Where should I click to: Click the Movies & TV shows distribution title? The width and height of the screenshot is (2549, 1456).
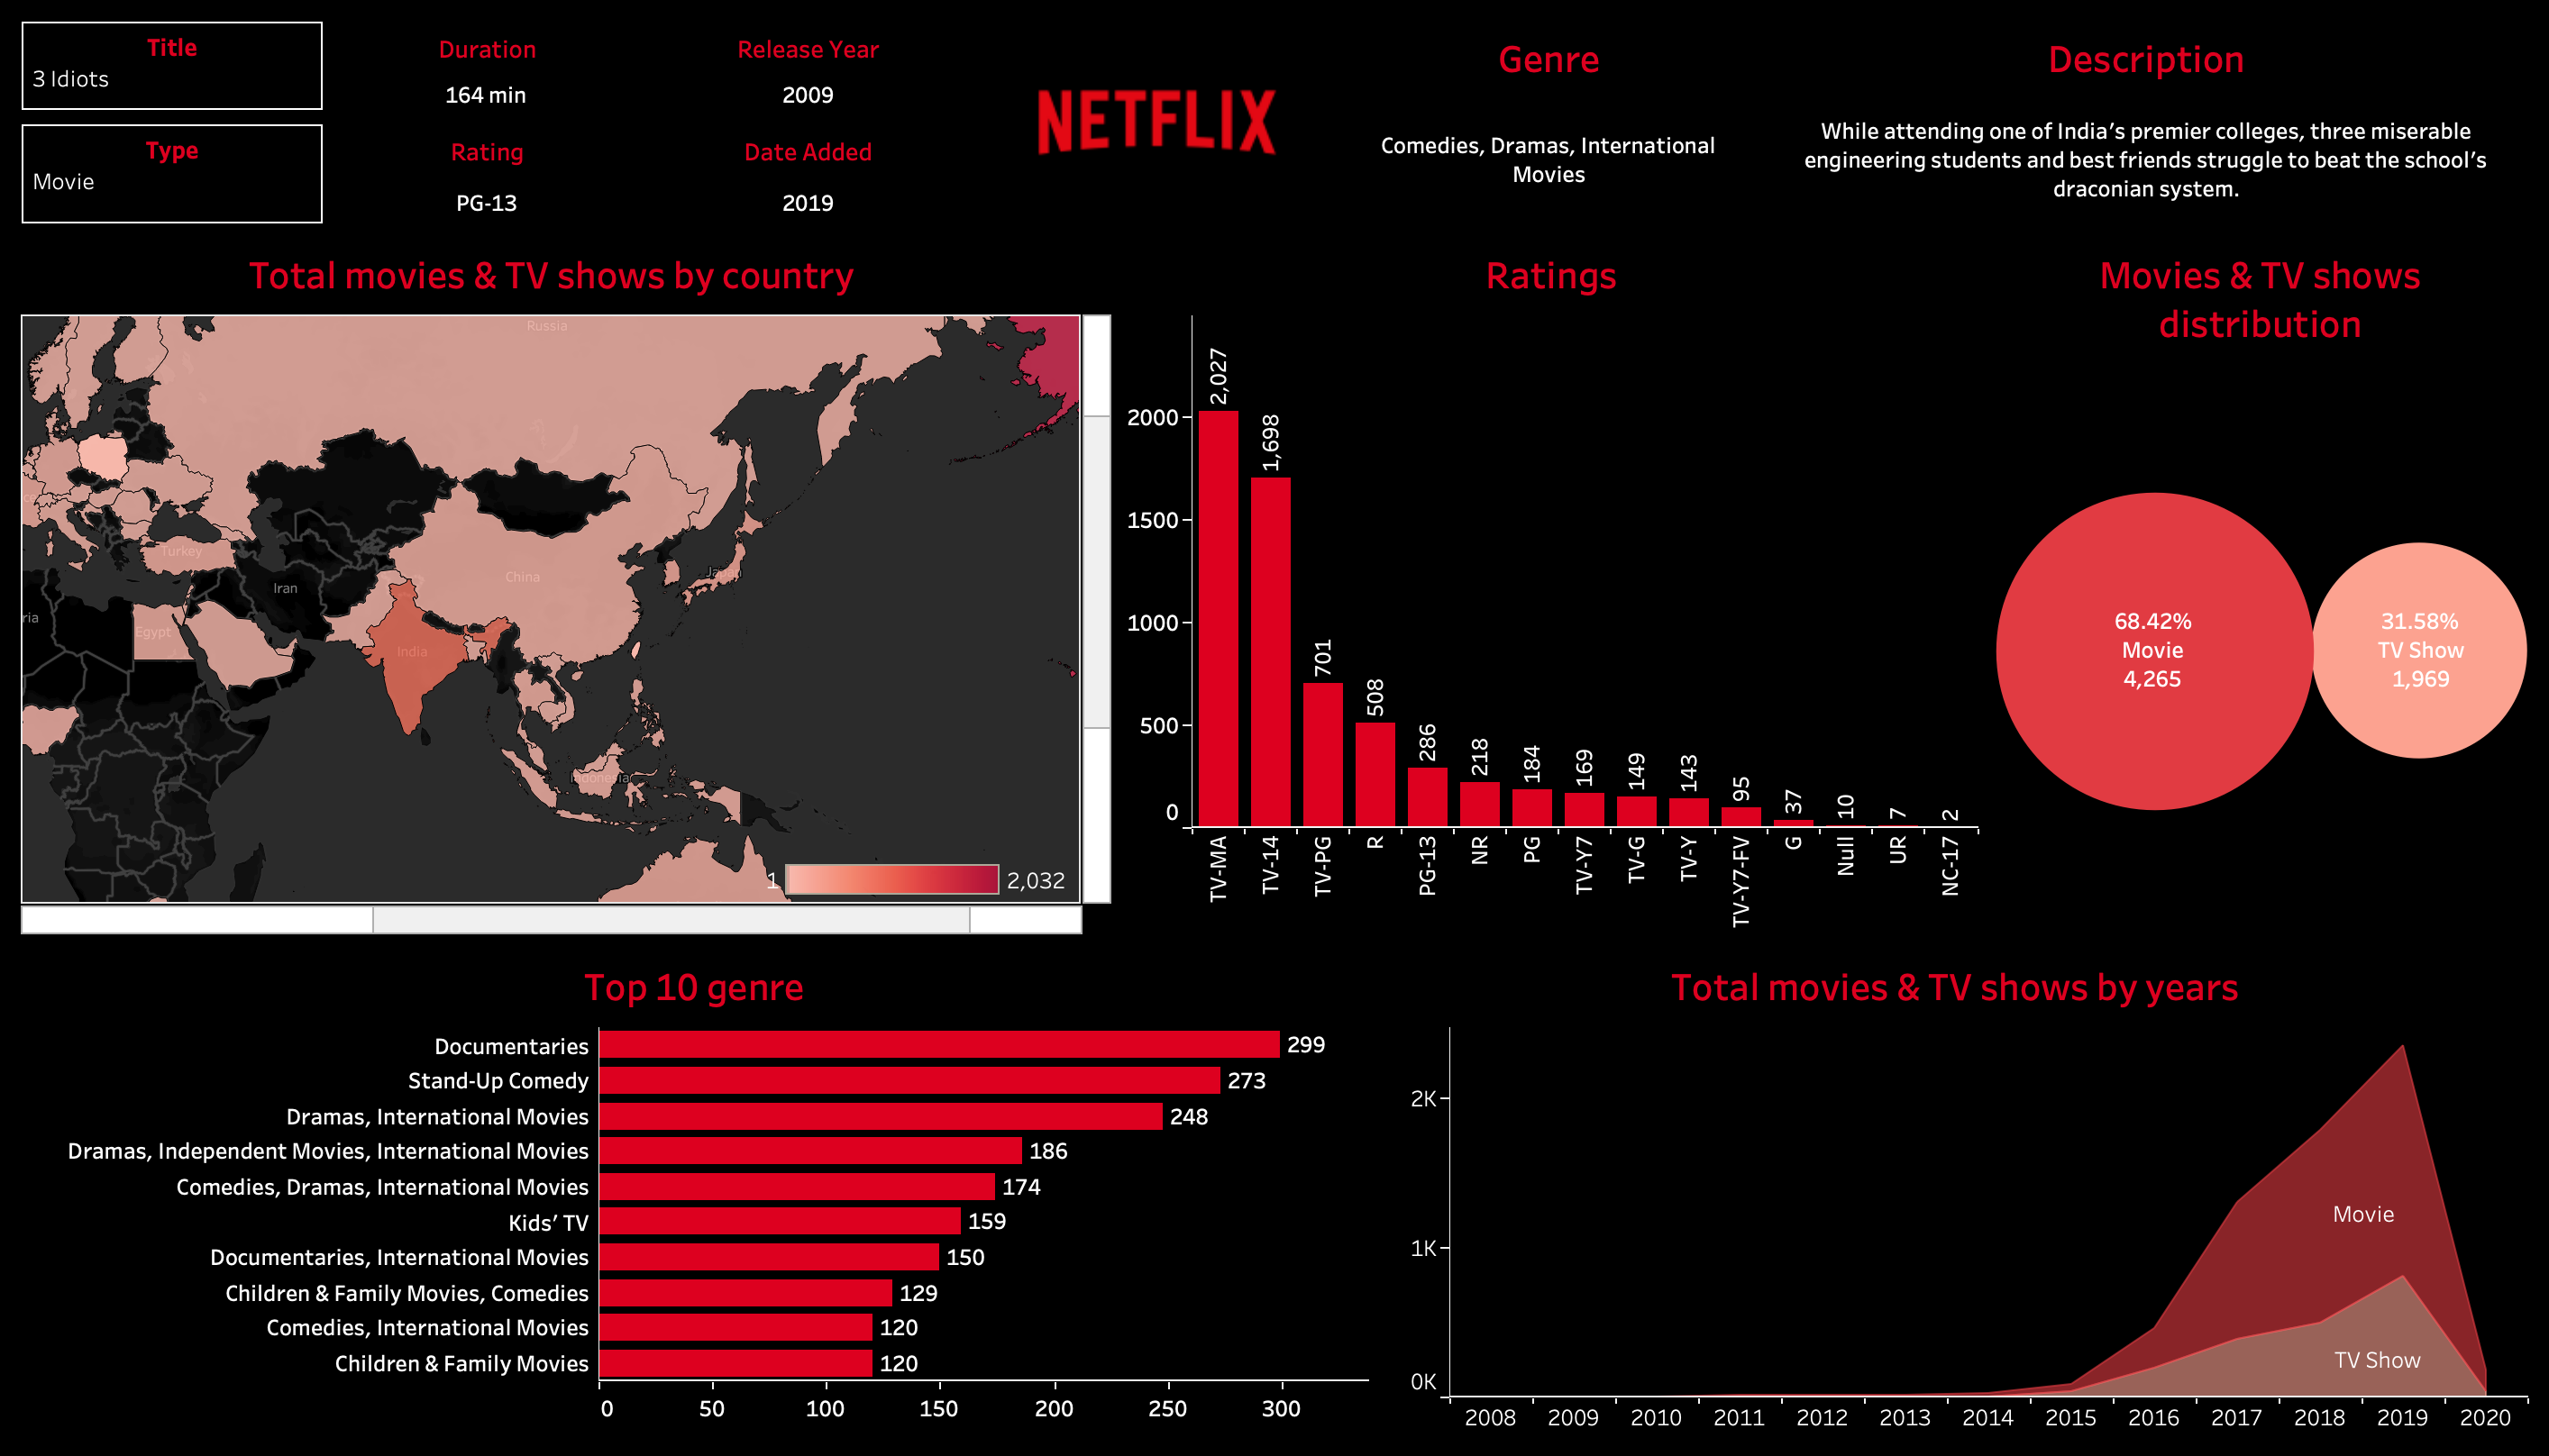click(x=2260, y=300)
